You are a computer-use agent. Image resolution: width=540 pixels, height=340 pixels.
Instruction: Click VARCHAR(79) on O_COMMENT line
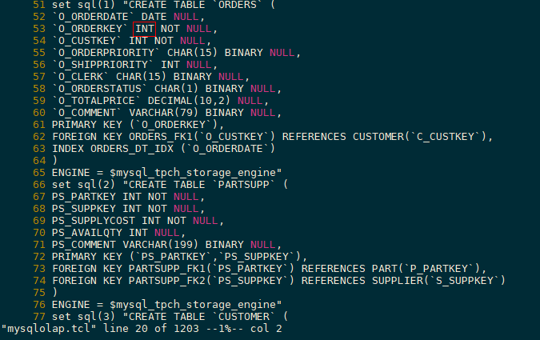[163, 113]
